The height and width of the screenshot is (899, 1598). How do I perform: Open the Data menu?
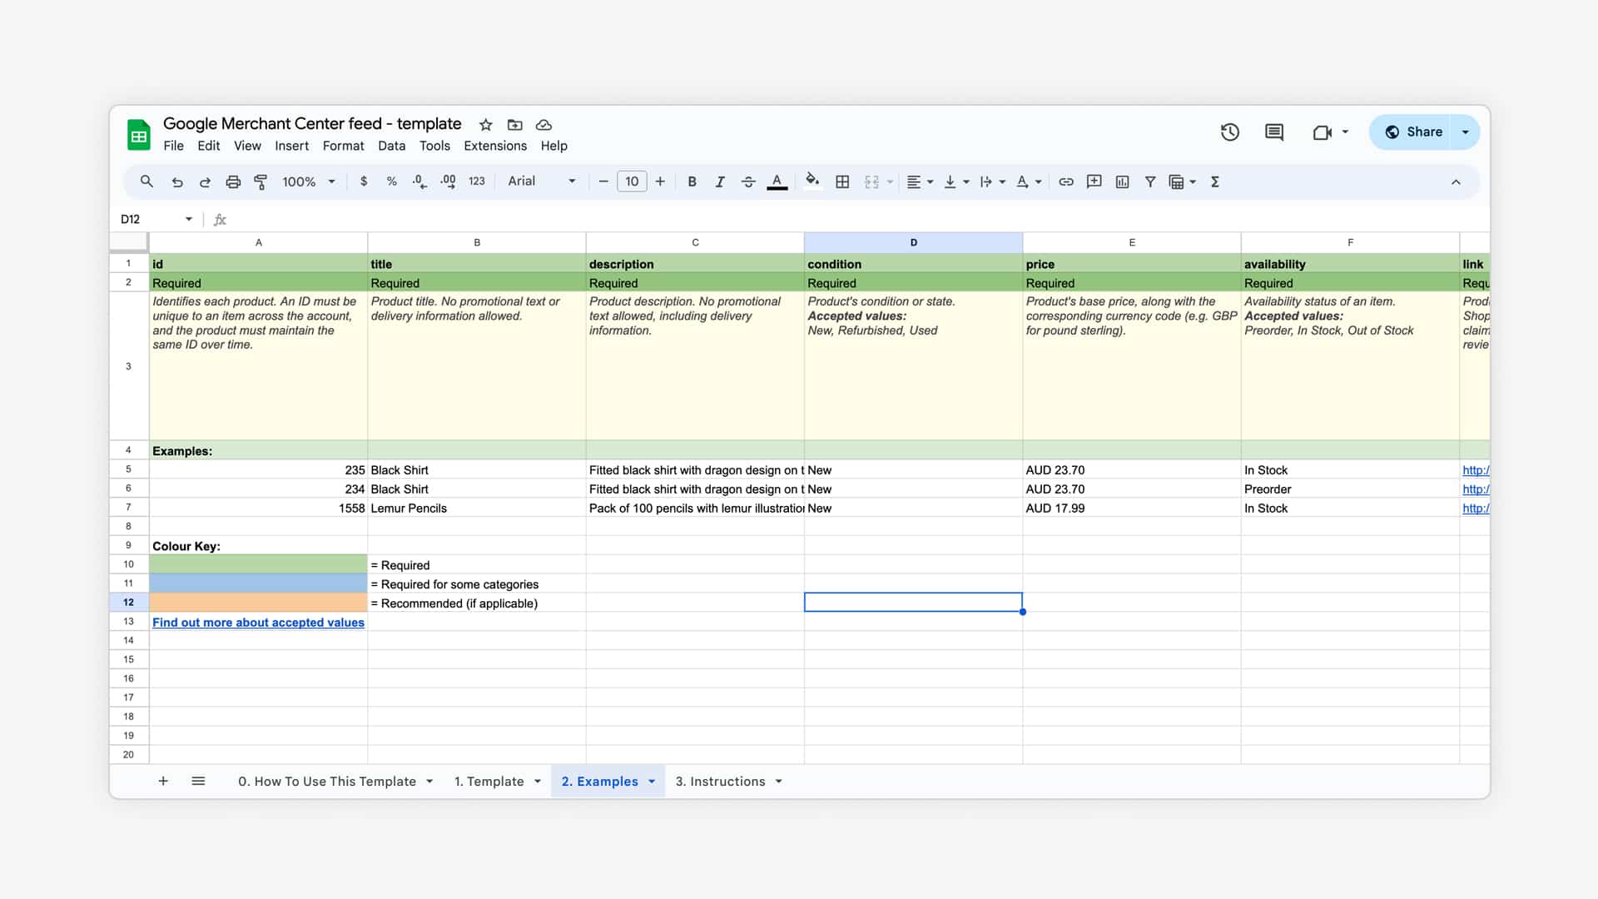(x=391, y=146)
